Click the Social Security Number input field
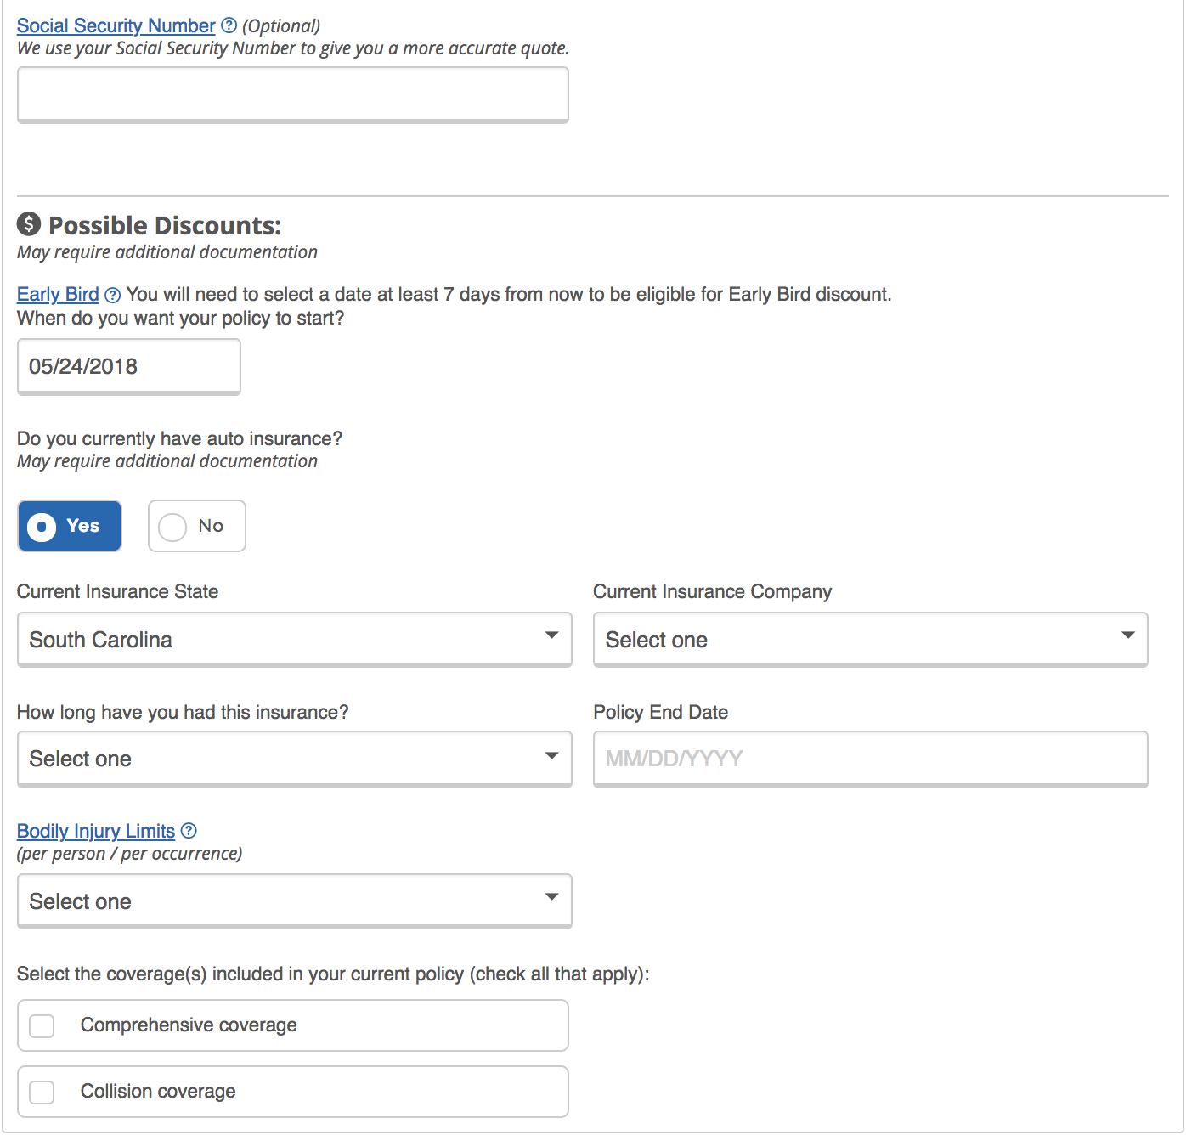The width and height of the screenshot is (1186, 1135). point(292,94)
